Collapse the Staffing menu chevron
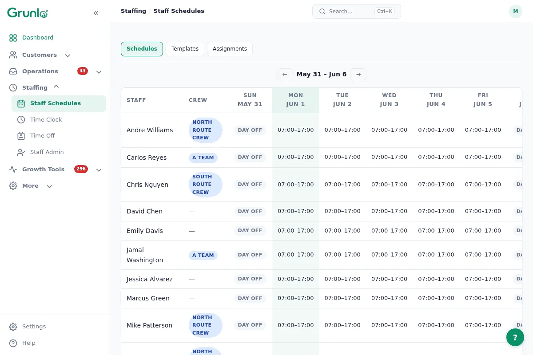This screenshot has width=533, height=355. (56, 87)
